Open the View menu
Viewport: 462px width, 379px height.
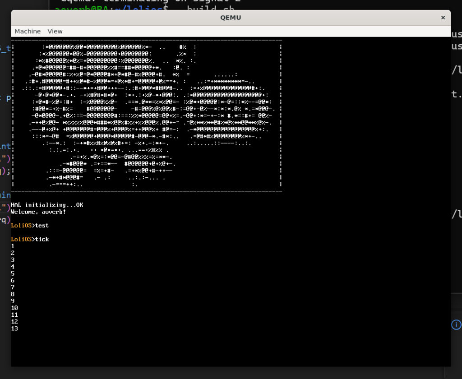click(55, 31)
